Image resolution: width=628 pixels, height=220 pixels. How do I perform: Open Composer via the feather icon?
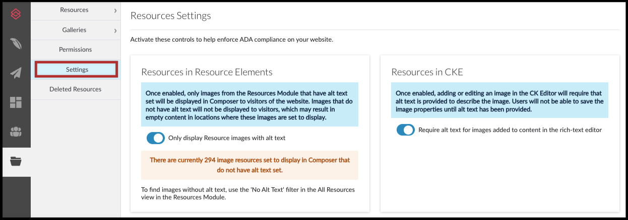pyautogui.click(x=16, y=44)
